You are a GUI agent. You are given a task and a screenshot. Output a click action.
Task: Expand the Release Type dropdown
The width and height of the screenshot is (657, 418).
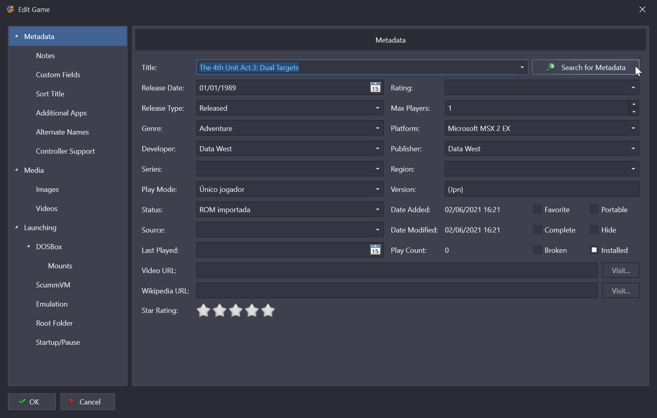click(377, 108)
